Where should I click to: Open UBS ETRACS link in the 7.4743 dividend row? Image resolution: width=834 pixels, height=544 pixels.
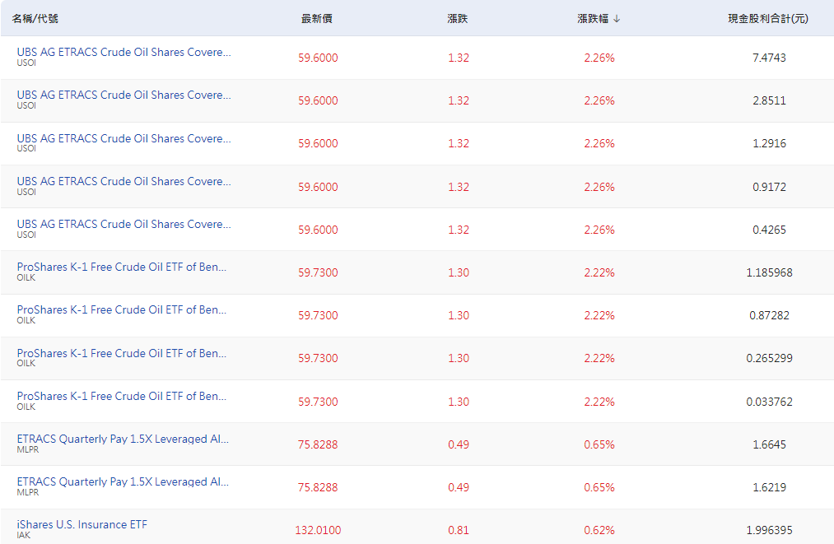[124, 52]
